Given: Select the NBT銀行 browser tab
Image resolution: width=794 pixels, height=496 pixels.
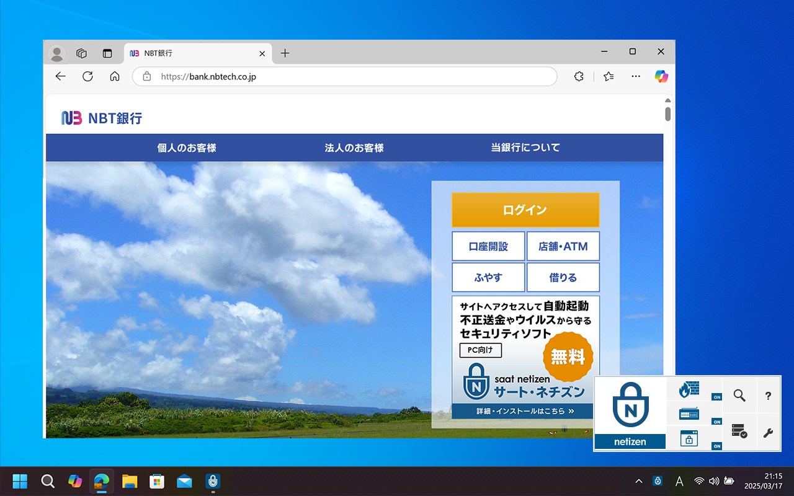Looking at the screenshot, I should pyautogui.click(x=197, y=53).
